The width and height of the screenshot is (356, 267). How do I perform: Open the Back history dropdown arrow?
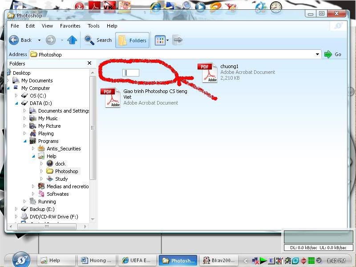pyautogui.click(x=39, y=40)
